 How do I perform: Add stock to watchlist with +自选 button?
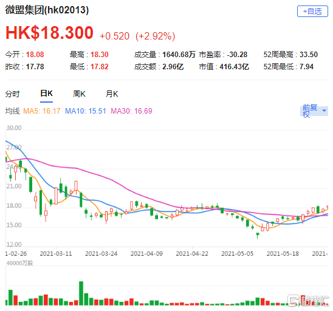[312, 12]
